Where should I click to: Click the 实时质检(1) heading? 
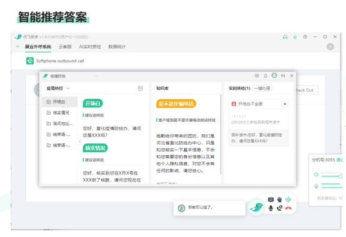(239, 89)
